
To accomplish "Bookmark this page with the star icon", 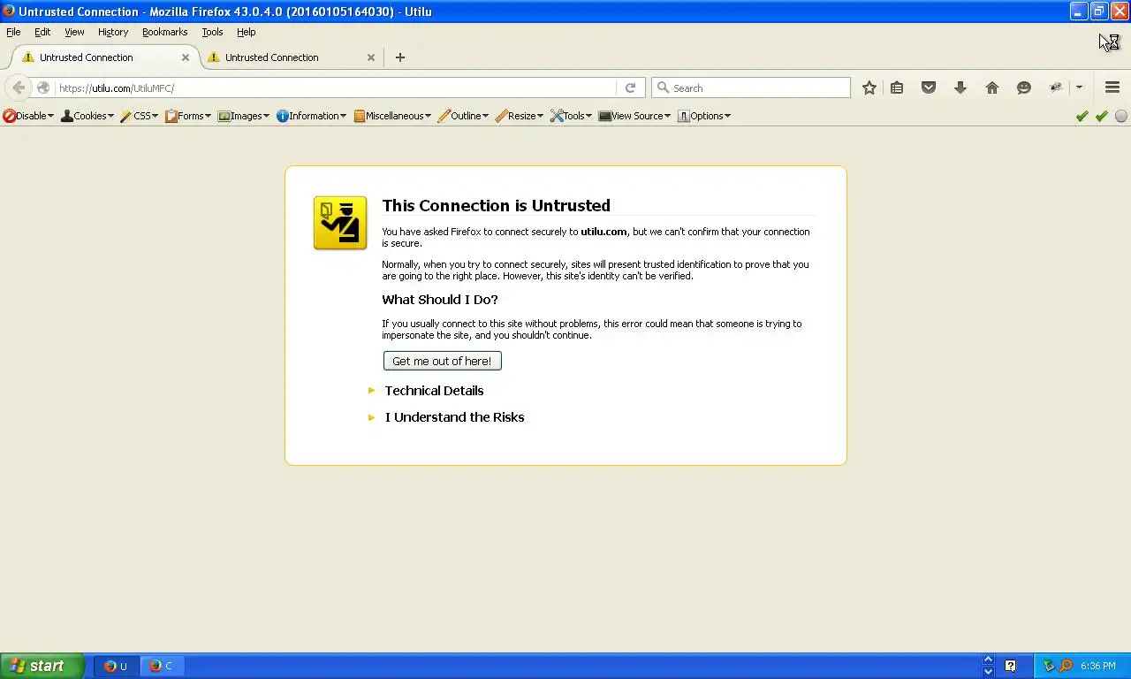I will tap(869, 88).
